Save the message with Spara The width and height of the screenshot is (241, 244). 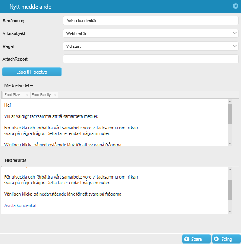pos(196,239)
